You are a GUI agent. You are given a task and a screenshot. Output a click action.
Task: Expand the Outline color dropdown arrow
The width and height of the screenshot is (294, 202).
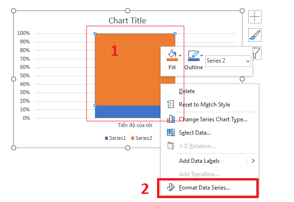(x=201, y=55)
